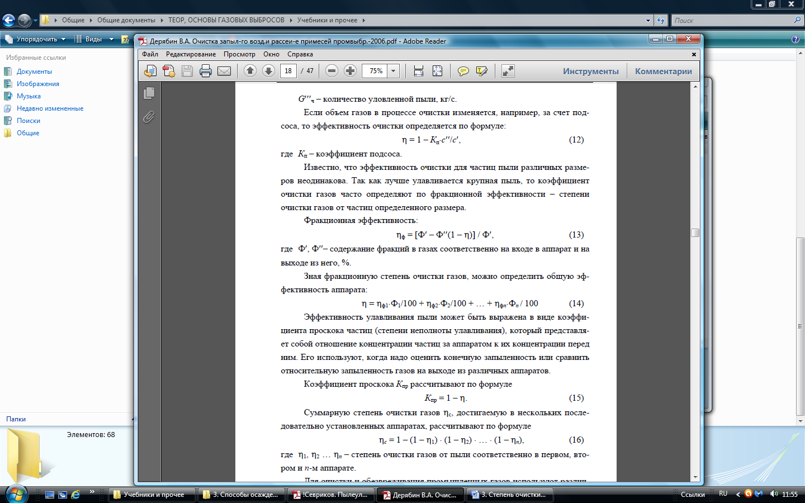The height and width of the screenshot is (503, 805).
Task: Click the PDF vertical scrollbar thumb
Action: click(695, 232)
